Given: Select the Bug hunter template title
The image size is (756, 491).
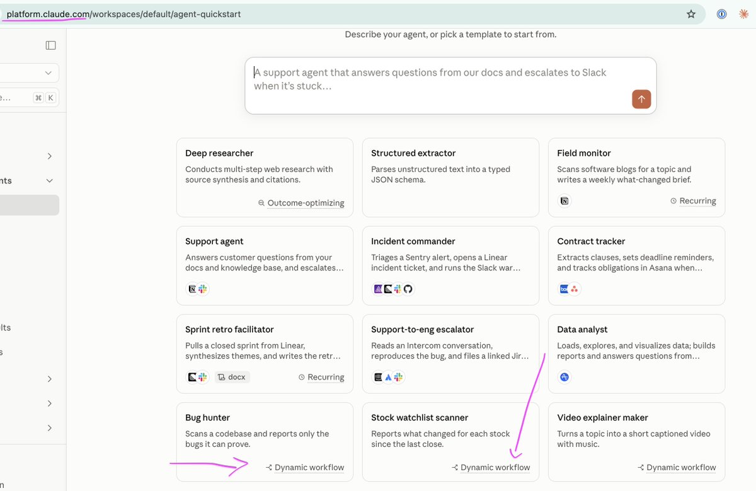Looking at the screenshot, I should tap(208, 418).
